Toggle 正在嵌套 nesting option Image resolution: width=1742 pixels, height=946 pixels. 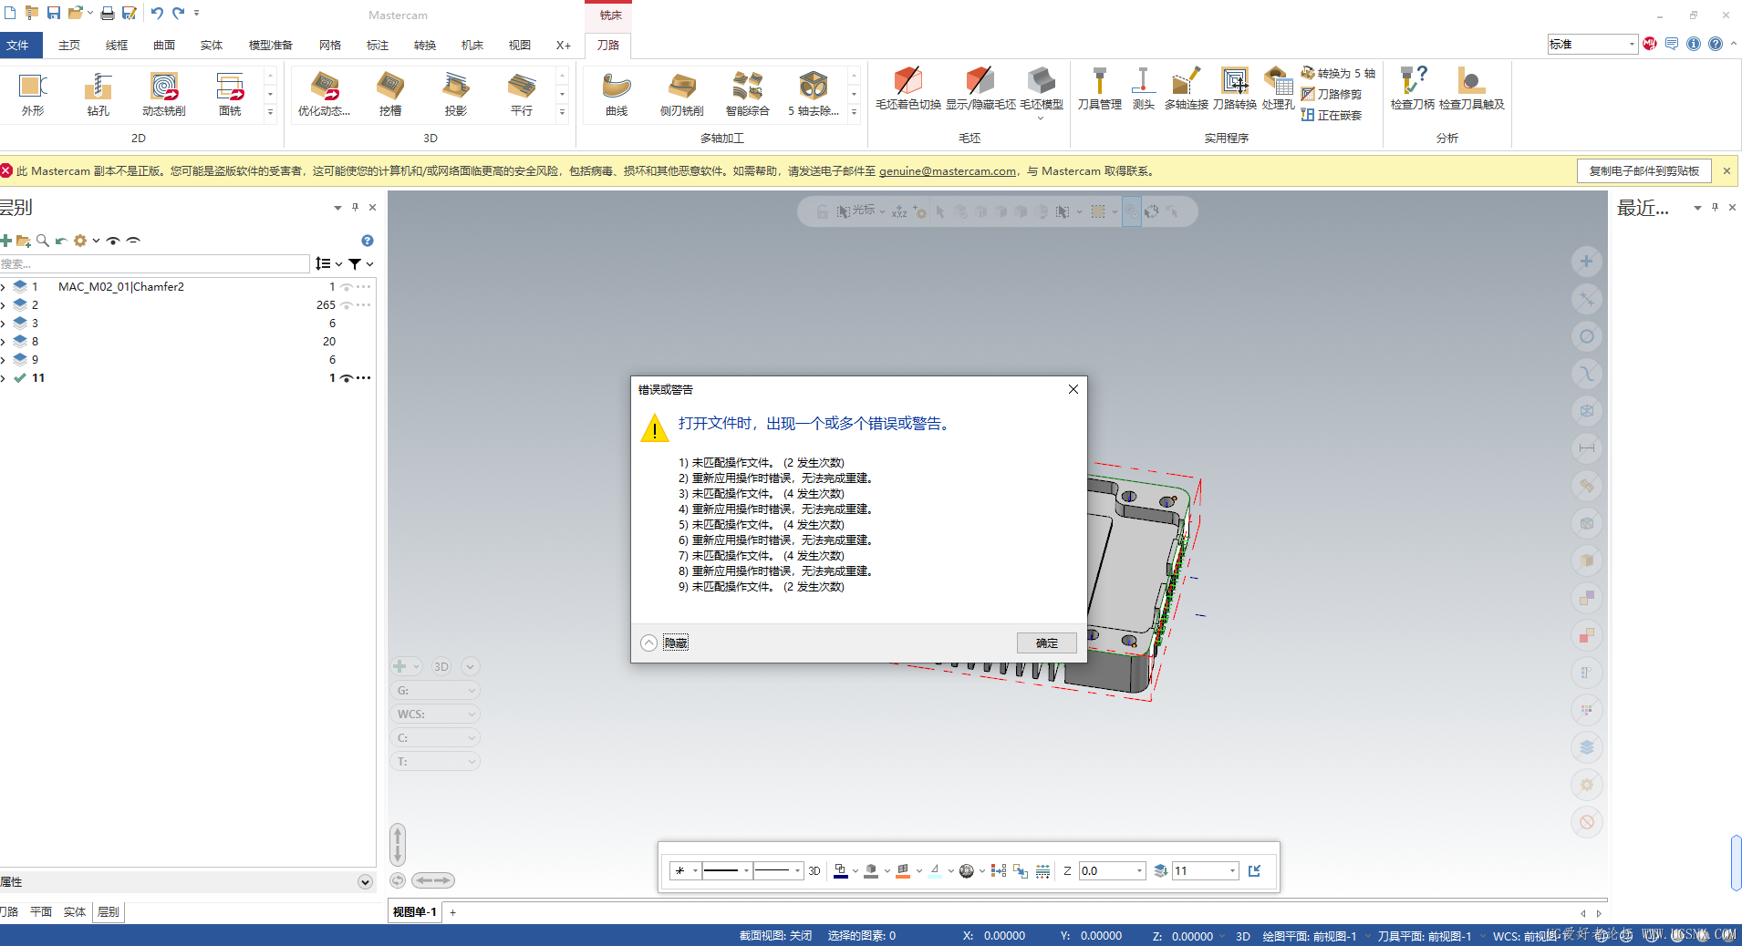point(1332,115)
